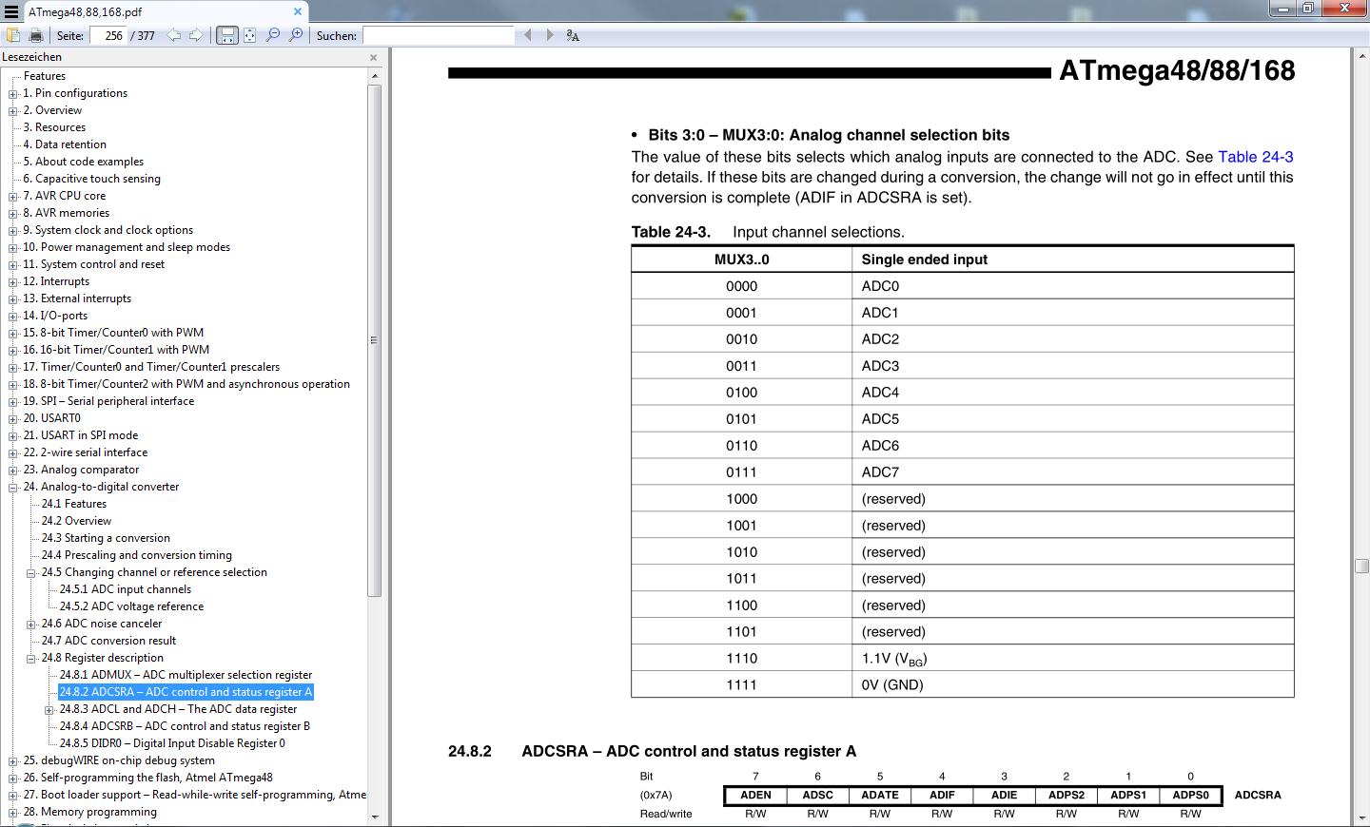Open 4. Data retention bookmark

pos(65,144)
